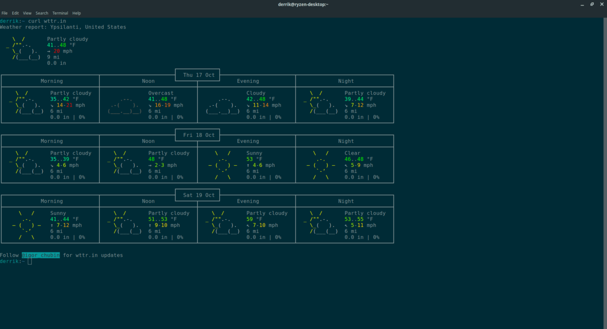Click the Weather report Ypsilanti line
Image resolution: width=607 pixels, height=329 pixels.
tap(63, 27)
